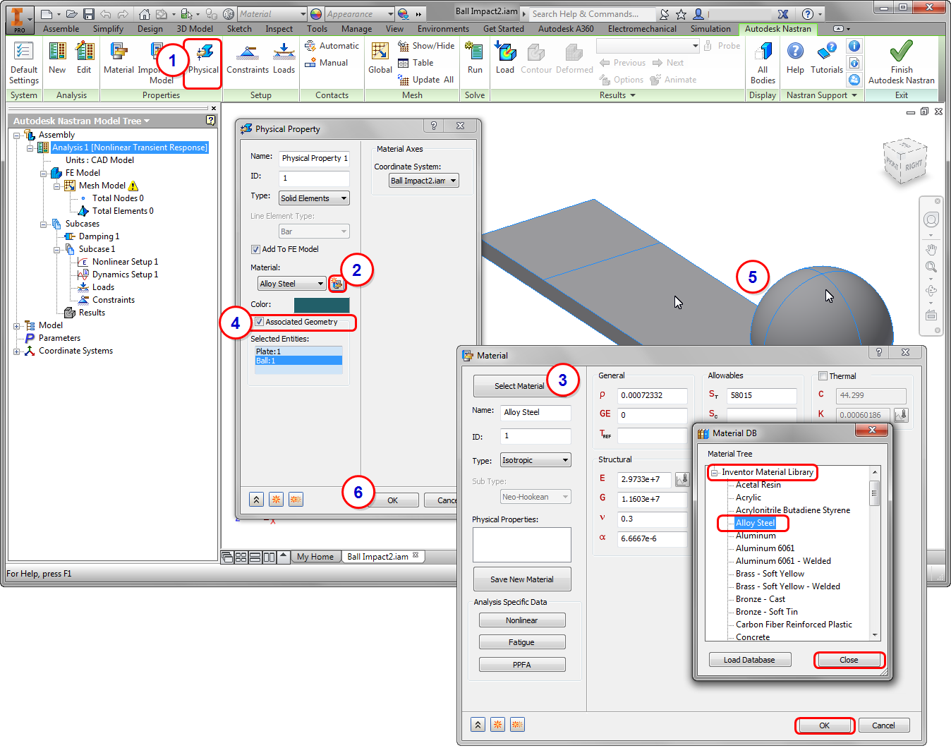Click the curve icon beside the E field

point(682,479)
